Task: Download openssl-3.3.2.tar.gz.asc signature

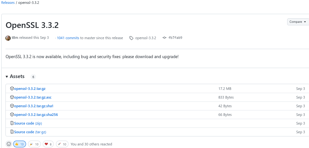Action: 33,97
